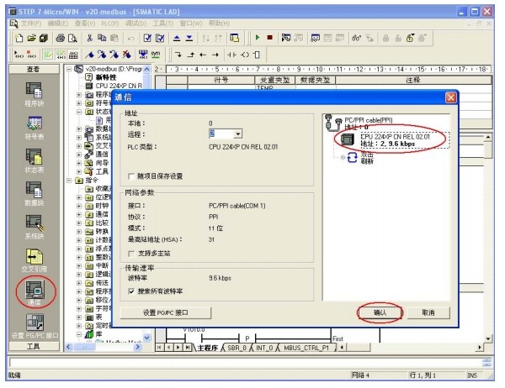The height and width of the screenshot is (388, 505).
Task: Click the Insert coil ladder icon
Action: pos(245,55)
